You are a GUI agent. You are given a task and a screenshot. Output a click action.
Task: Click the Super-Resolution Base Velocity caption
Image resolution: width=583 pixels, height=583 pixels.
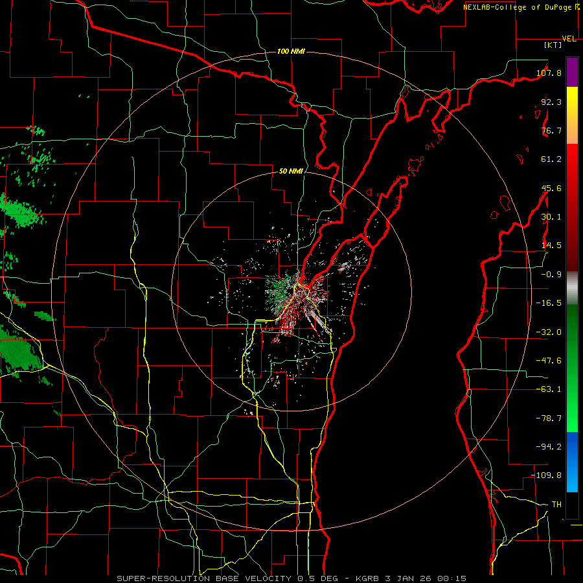(x=291, y=578)
